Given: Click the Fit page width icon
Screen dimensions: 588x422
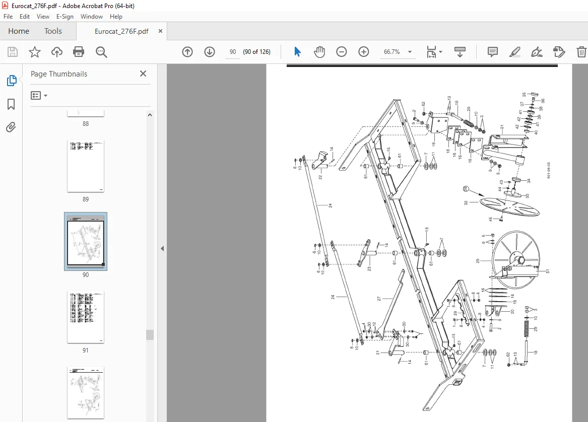Looking at the screenshot, I should 431,52.
